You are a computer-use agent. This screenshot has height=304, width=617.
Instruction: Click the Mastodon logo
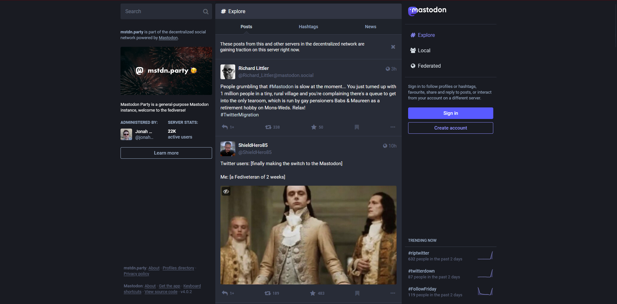click(x=427, y=11)
